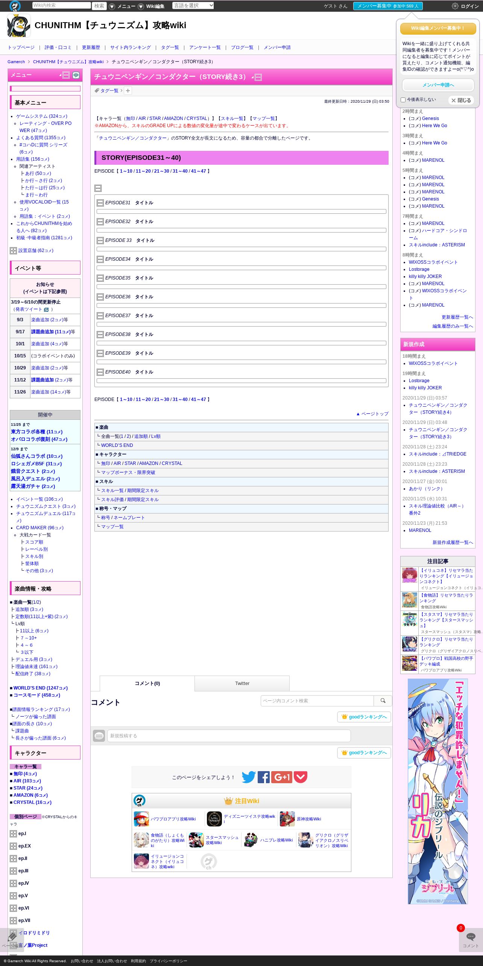Click the Gamerch logo icon
This screenshot has width=483, height=966.
click(15, 6)
